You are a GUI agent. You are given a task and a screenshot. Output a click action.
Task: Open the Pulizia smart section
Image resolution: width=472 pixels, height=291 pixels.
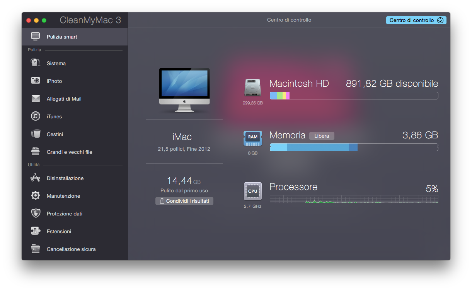(x=75, y=37)
